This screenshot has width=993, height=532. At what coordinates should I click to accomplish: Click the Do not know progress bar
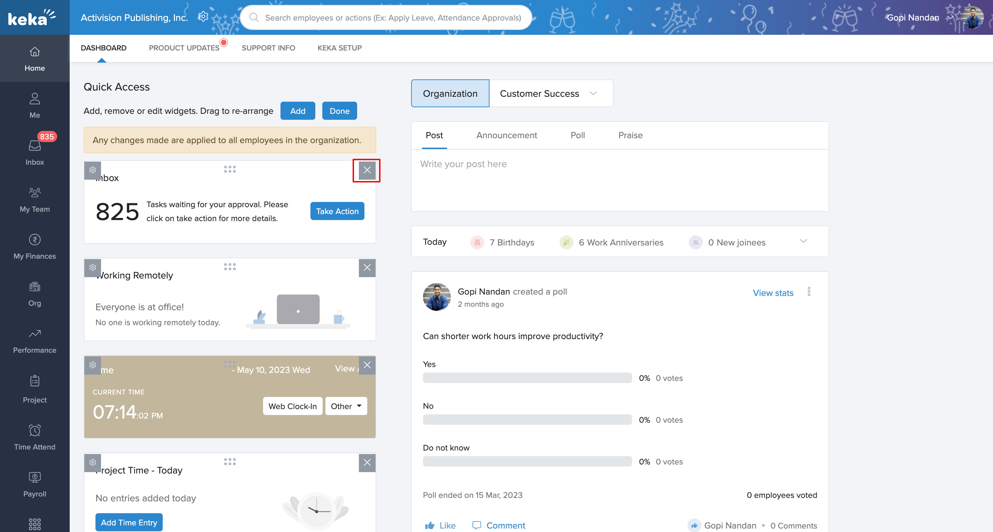point(528,462)
